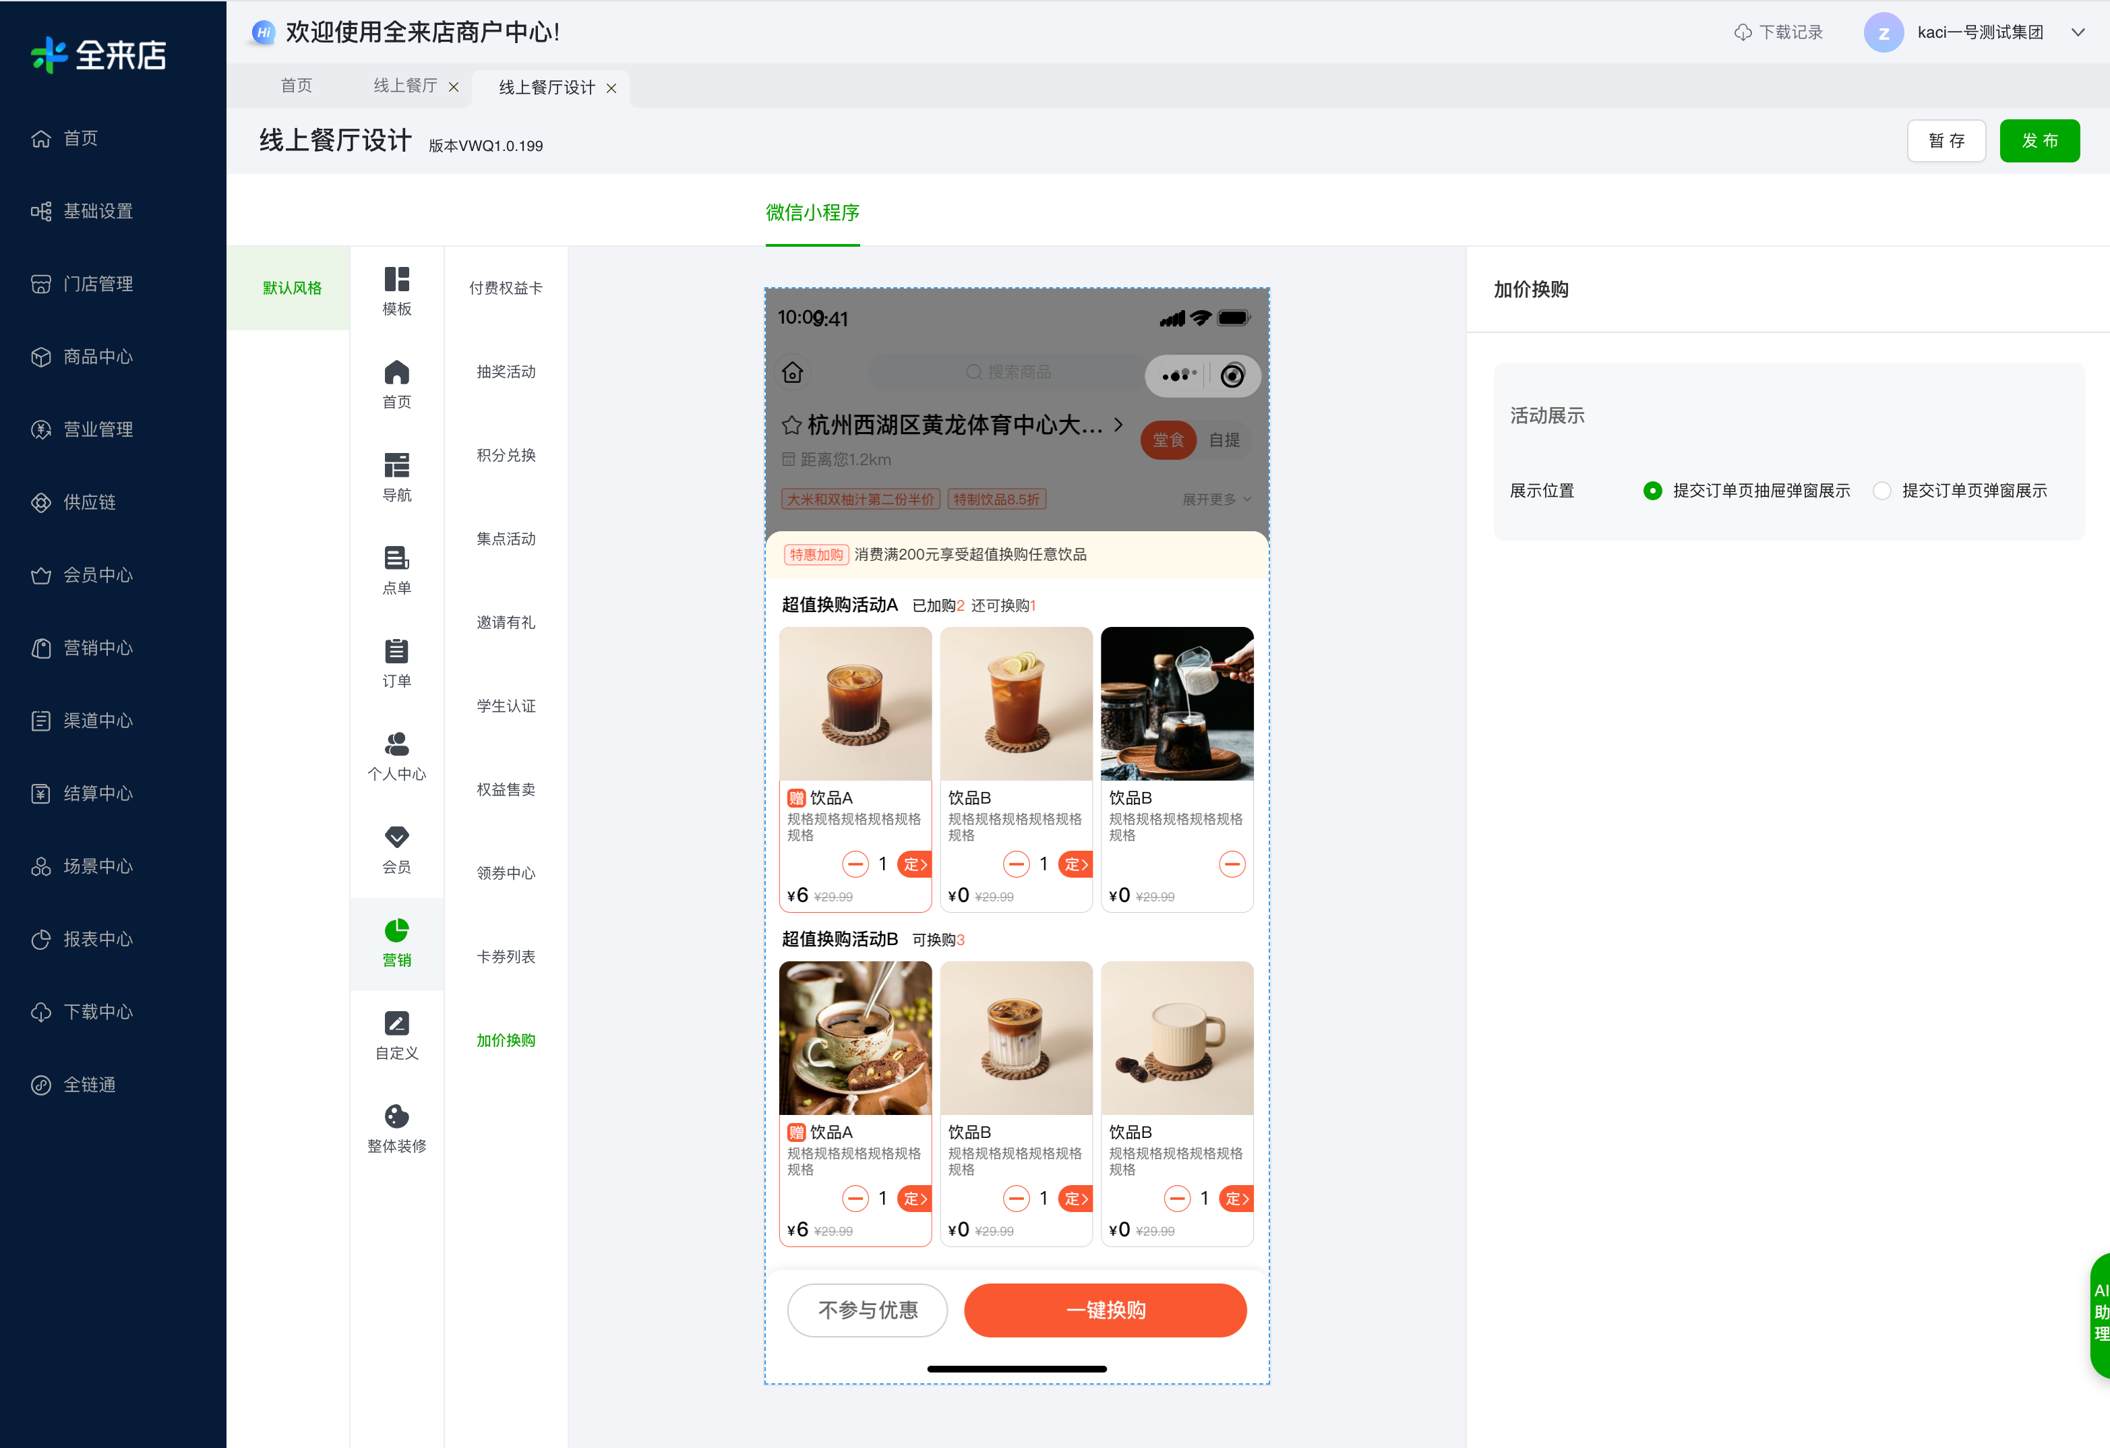Open 门店管理 in left sidebar
2110x1448 pixels.
point(82,284)
